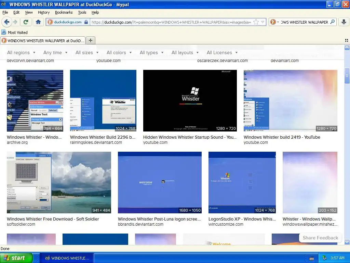Viewport: 350px width, 263px height.
Task: Expand the All layouts filter
Action: tap(185, 52)
